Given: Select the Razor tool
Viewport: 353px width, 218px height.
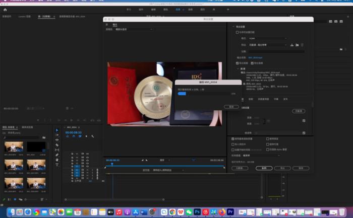Looking at the screenshot, I should tap(57, 145).
